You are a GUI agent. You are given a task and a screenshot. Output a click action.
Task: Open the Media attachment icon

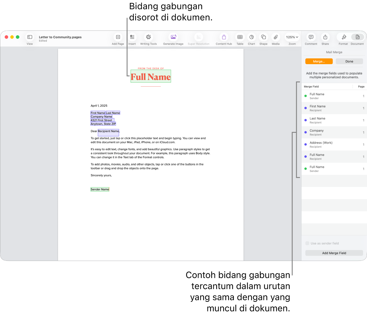(x=276, y=37)
